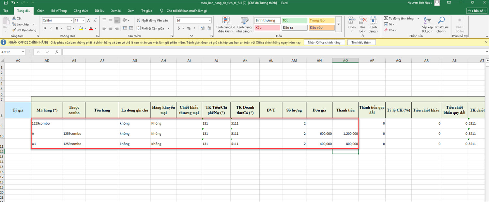Click the Nhận Office chính hãng button

tap(324, 43)
